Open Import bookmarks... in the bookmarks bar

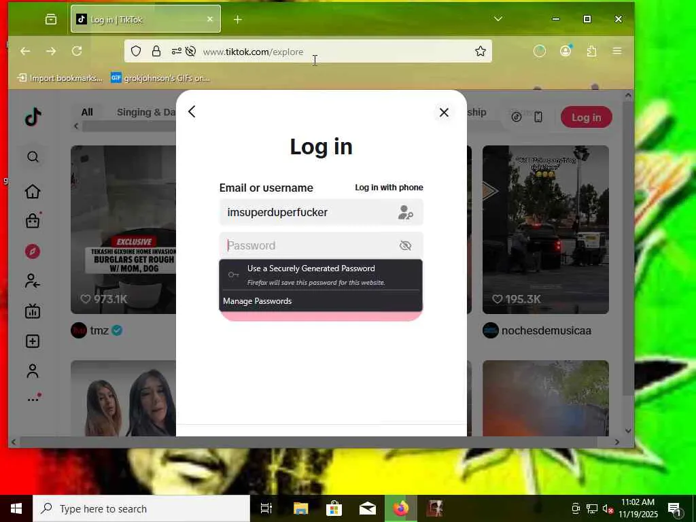pos(60,78)
